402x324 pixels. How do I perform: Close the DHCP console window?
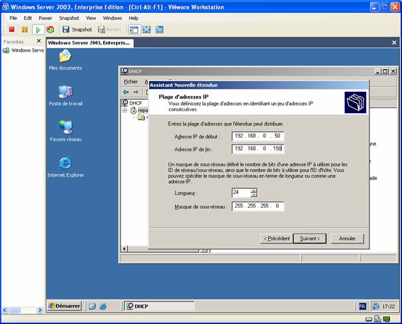click(x=393, y=71)
